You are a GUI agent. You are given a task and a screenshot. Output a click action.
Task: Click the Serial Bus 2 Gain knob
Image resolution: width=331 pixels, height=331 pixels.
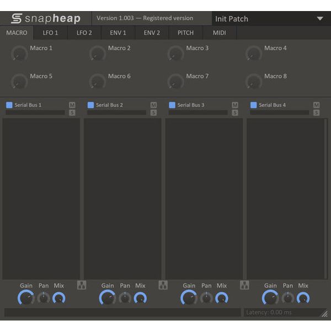[108, 298]
